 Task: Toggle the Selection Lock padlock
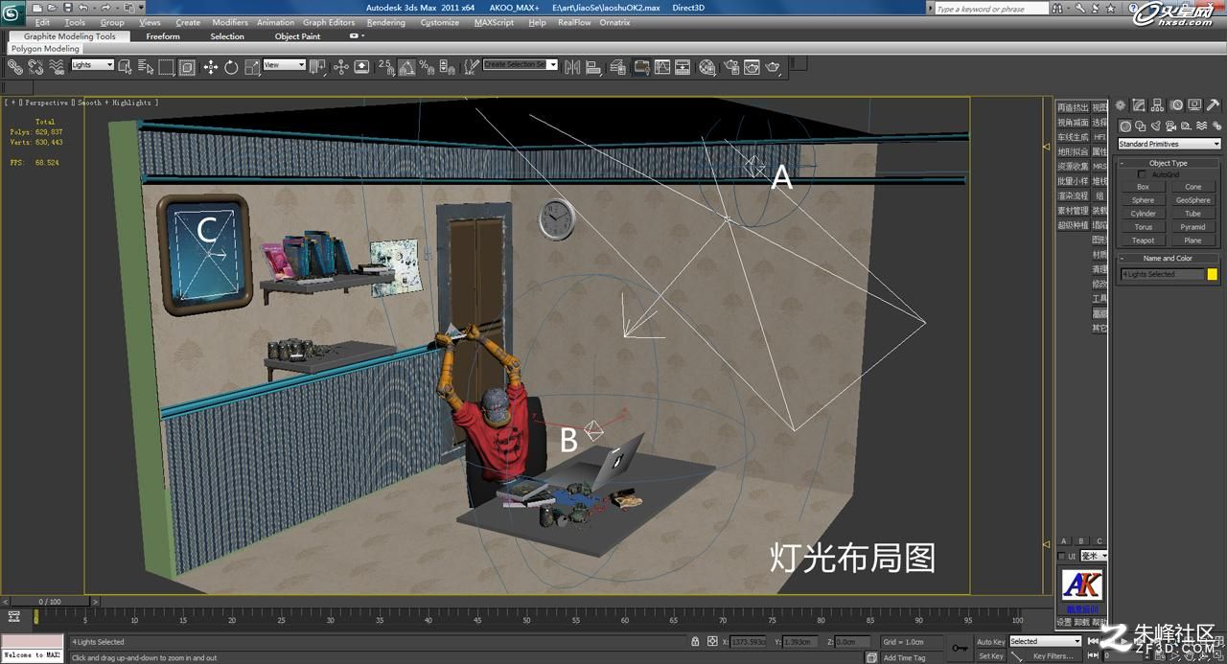pos(696,641)
